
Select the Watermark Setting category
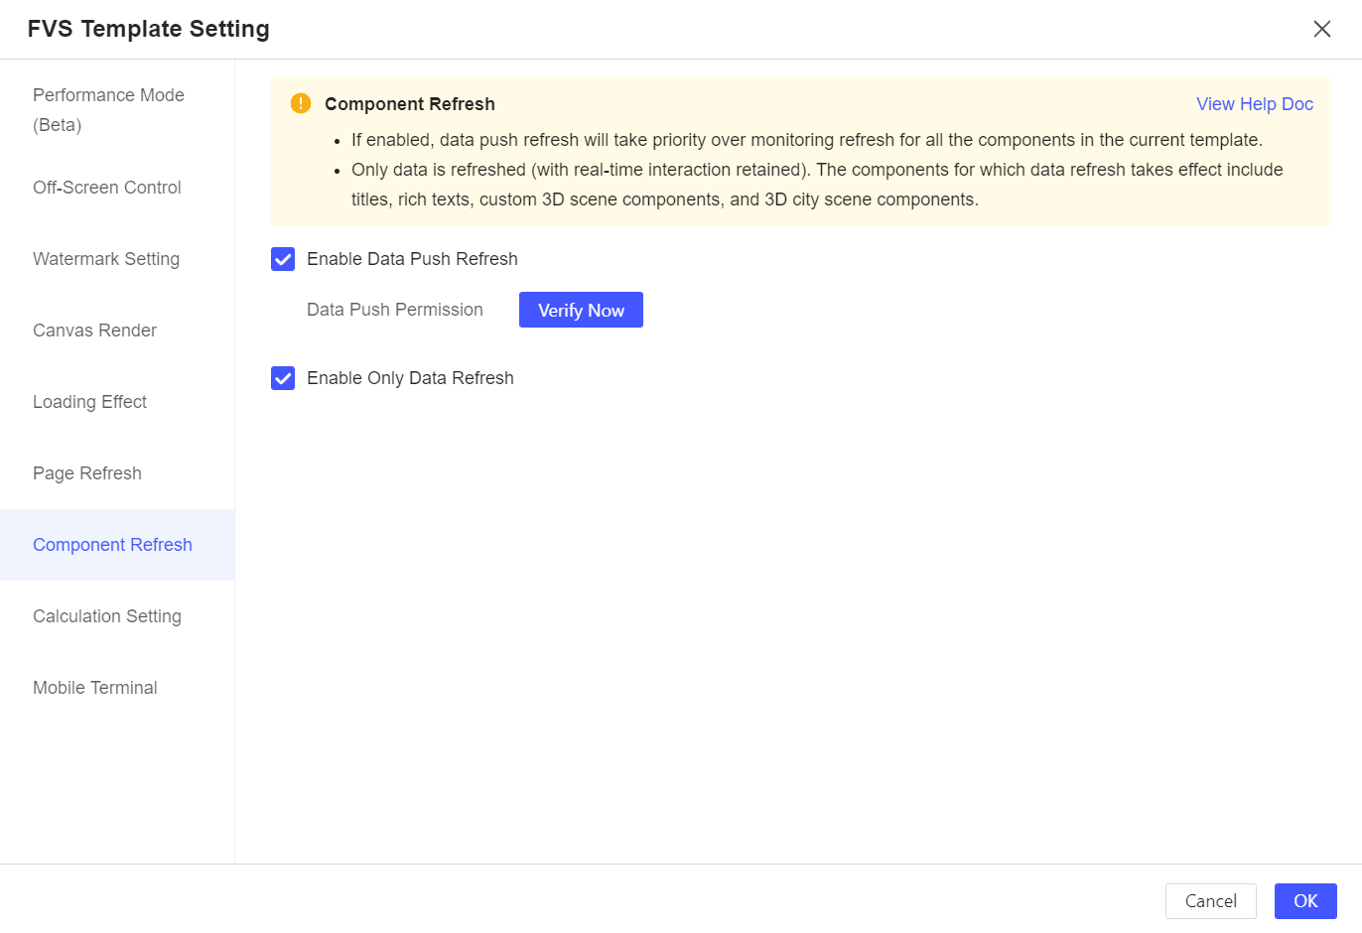tap(105, 258)
